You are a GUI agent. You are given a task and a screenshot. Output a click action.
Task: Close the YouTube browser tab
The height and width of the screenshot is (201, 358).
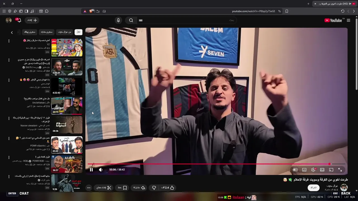tap(315, 4)
